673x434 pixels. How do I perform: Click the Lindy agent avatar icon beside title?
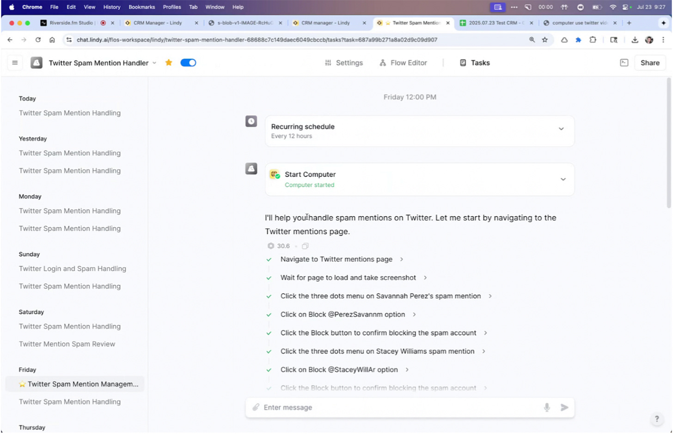click(37, 63)
